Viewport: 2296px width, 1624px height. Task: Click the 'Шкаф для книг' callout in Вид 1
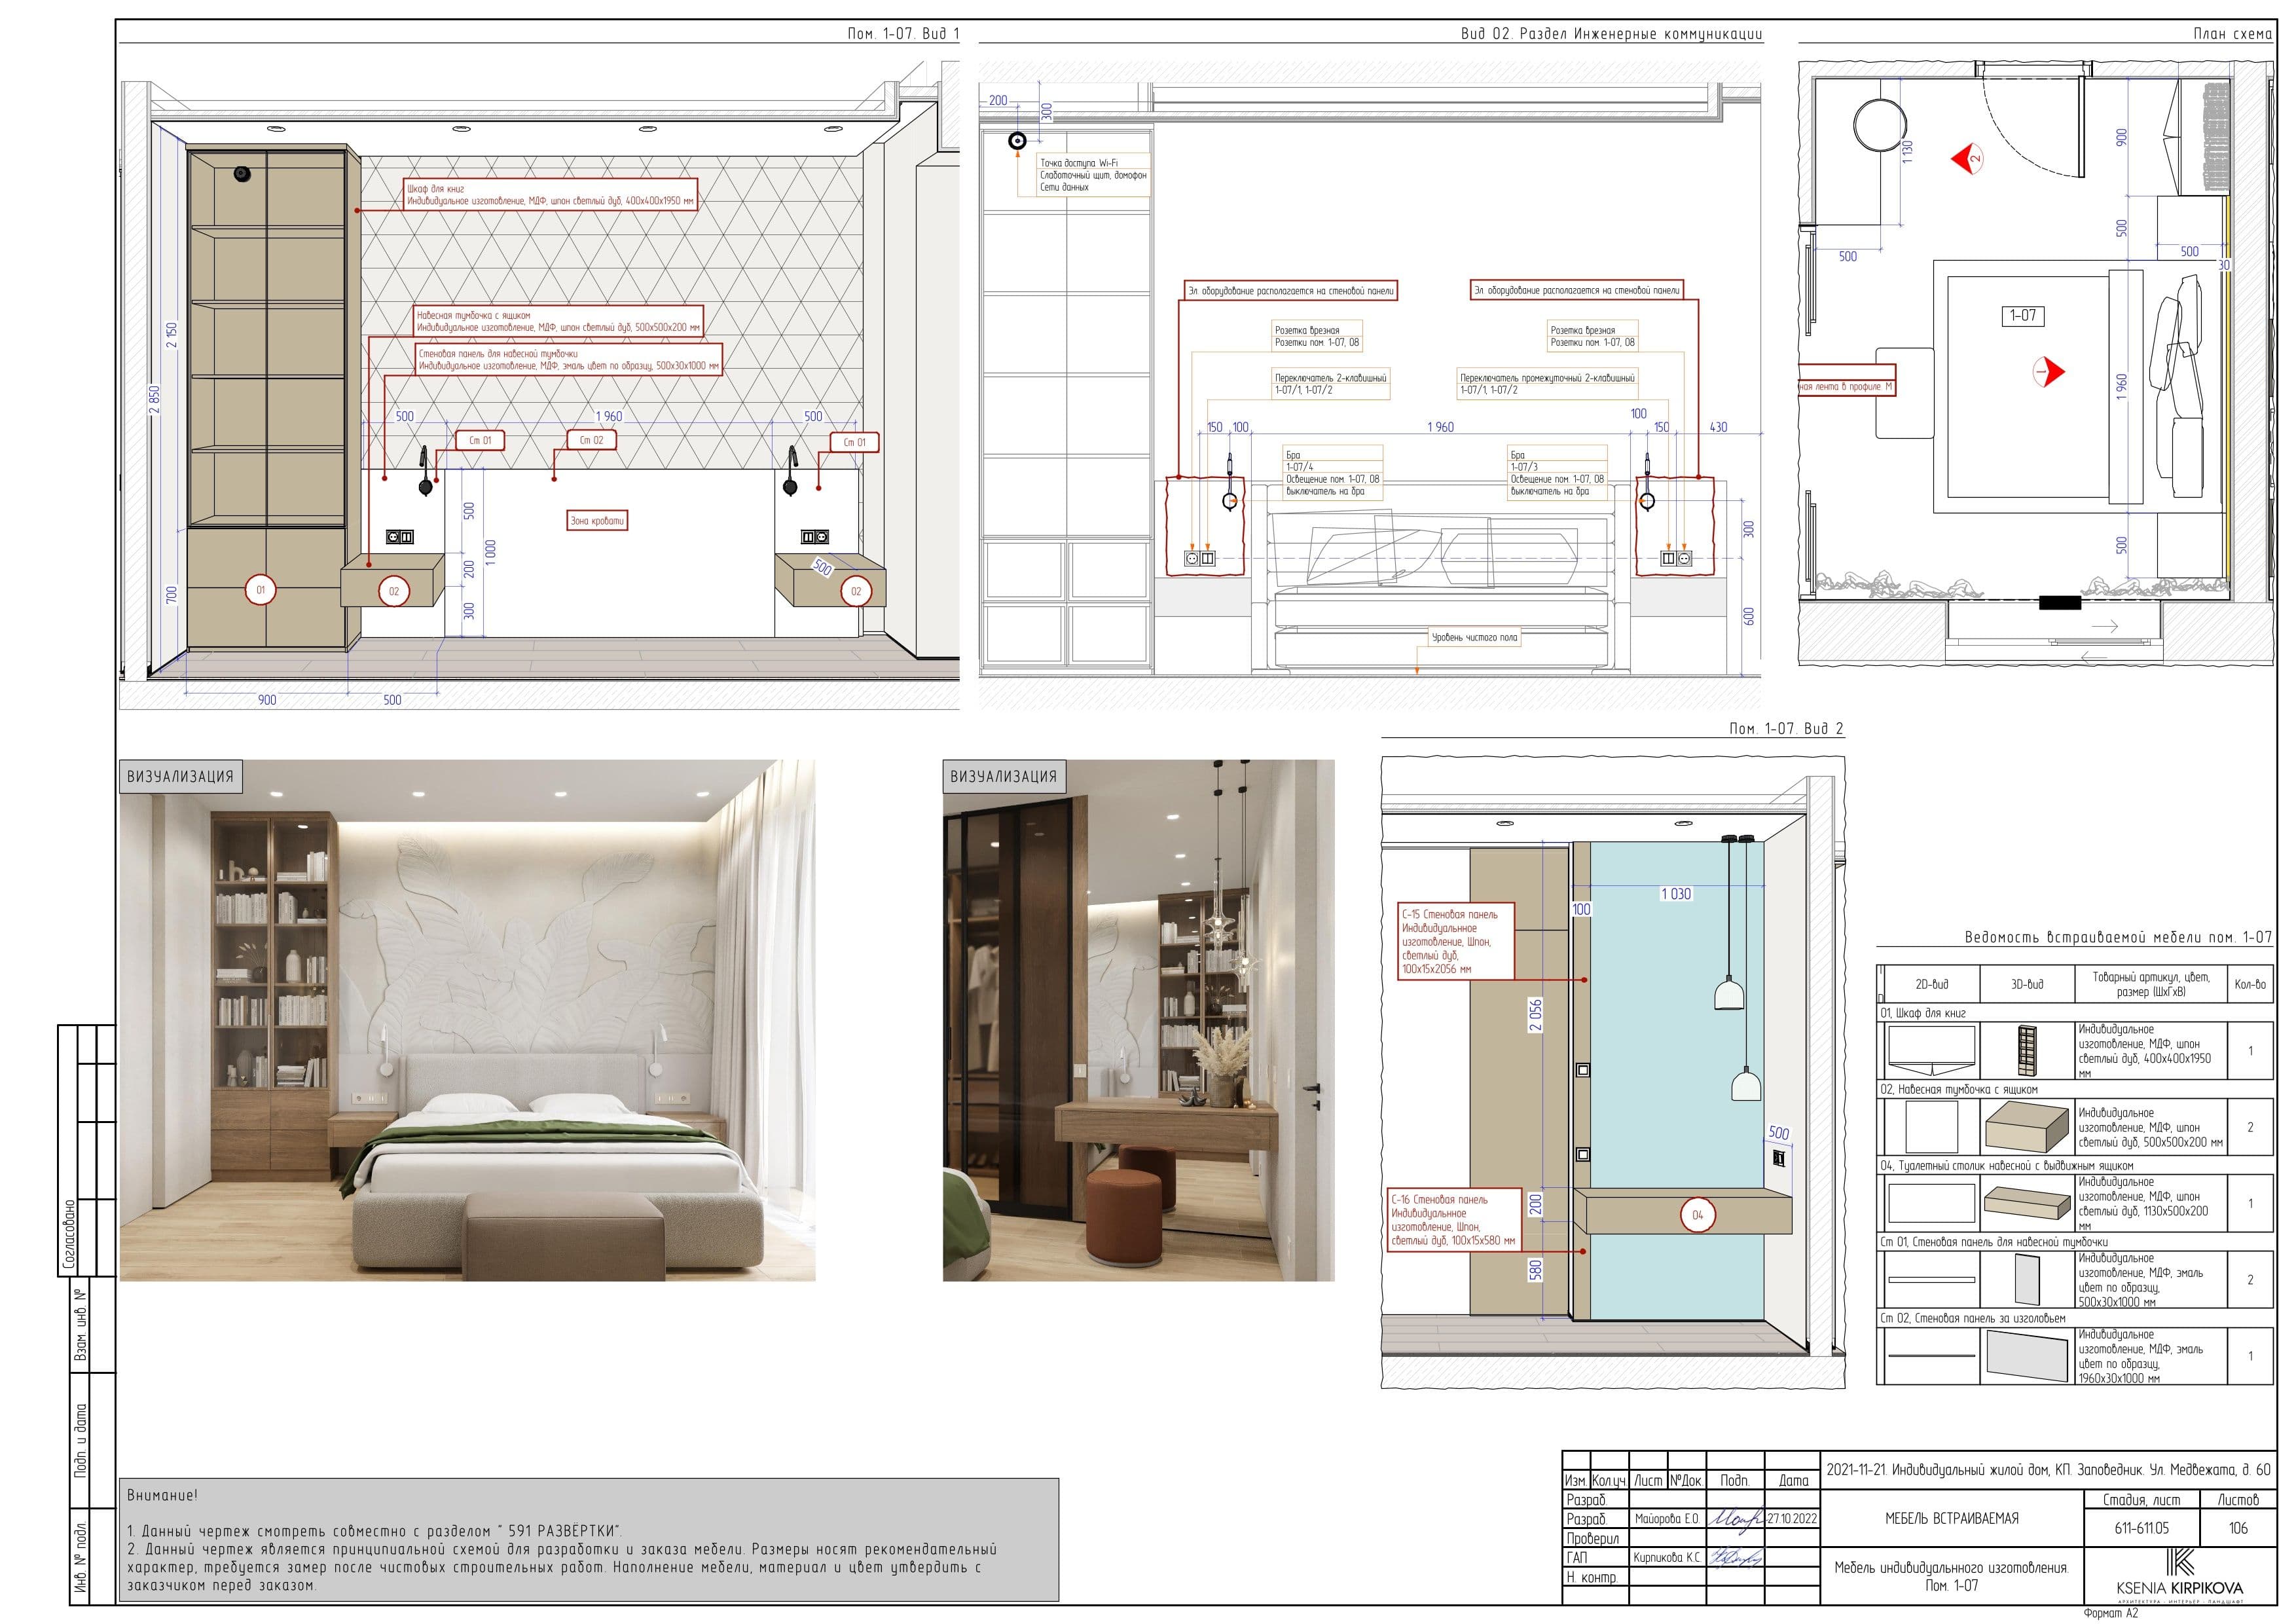point(550,194)
